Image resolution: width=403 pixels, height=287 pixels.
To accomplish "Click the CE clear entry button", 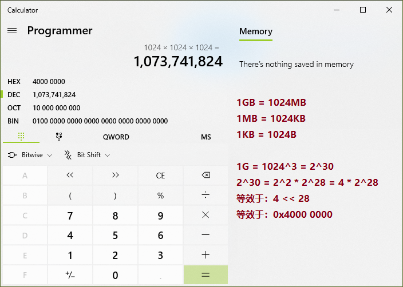I will (x=160, y=176).
